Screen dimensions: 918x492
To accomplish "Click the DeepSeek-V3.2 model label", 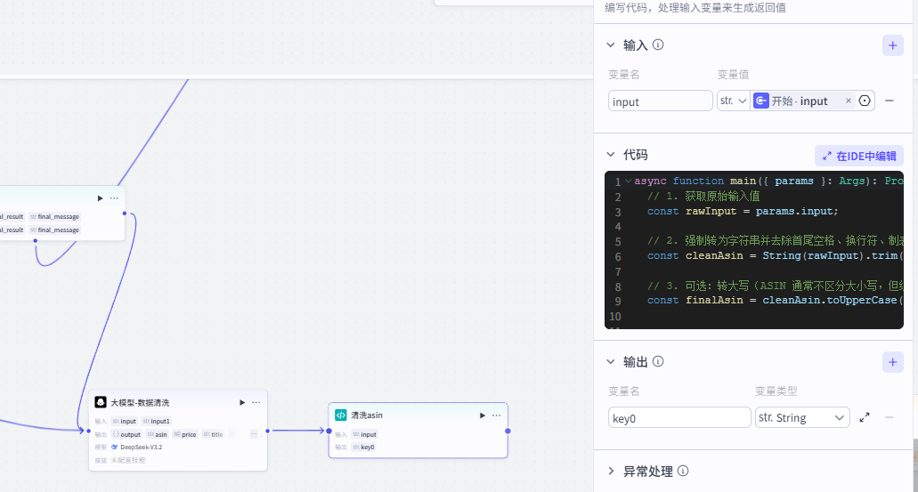I will 141,447.
